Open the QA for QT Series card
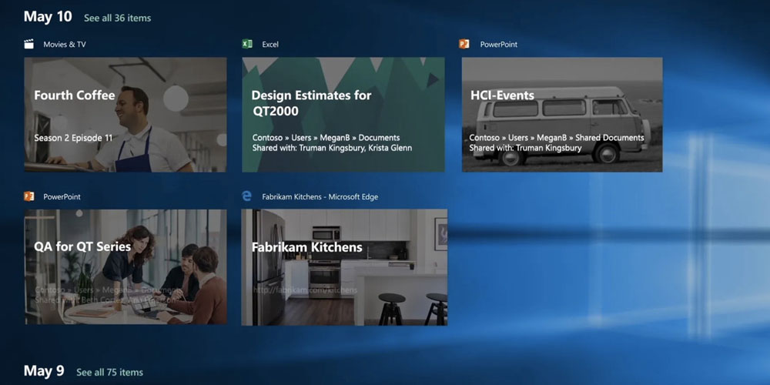Image resolution: width=770 pixels, height=385 pixels. [x=126, y=266]
